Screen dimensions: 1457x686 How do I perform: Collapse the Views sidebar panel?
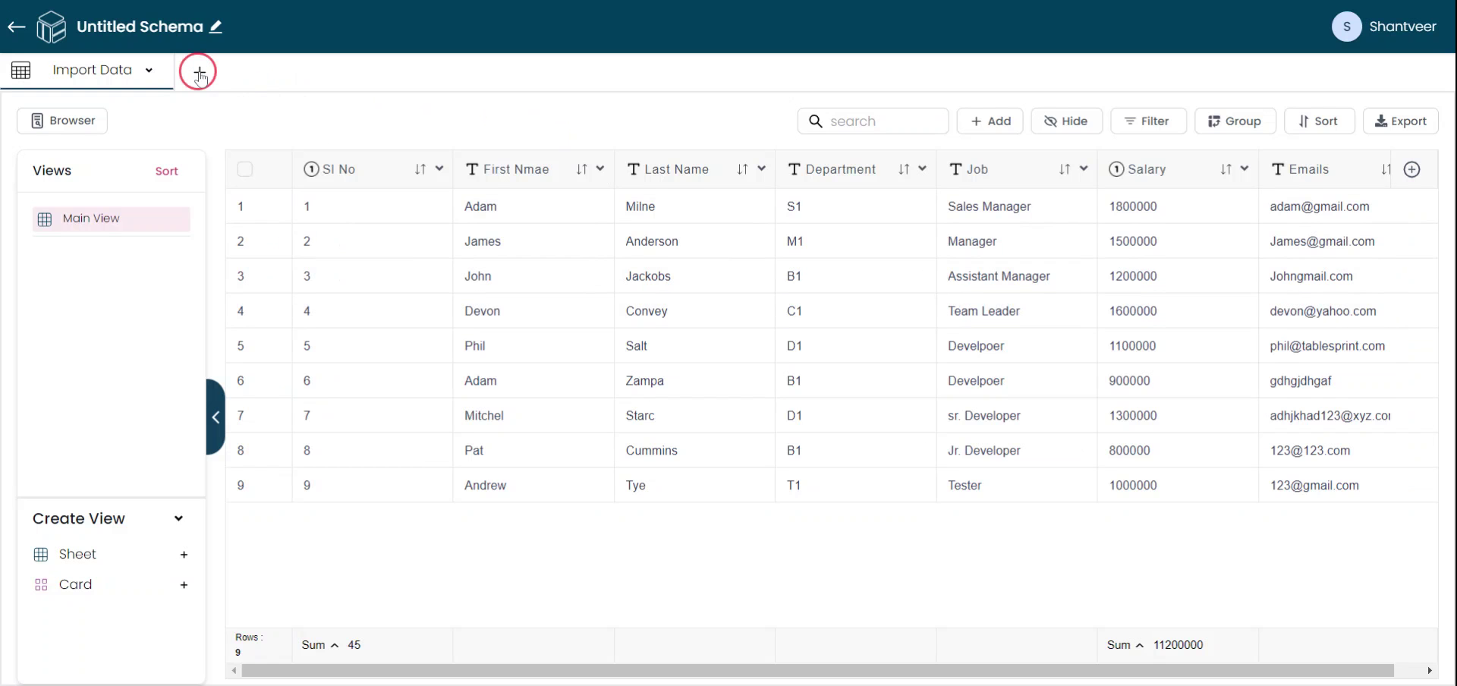pos(216,417)
